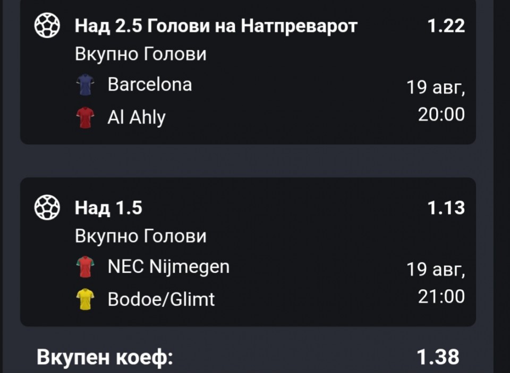
Task: Click NEC Nijmegen's red-green jersey icon
Action: click(85, 267)
